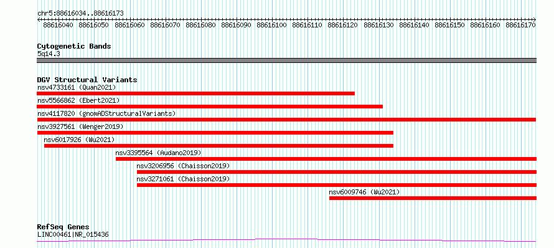Image resolution: width=554 pixels, height=248 pixels.
Task: Click ruler position 88616060
Action: pyautogui.click(x=129, y=25)
